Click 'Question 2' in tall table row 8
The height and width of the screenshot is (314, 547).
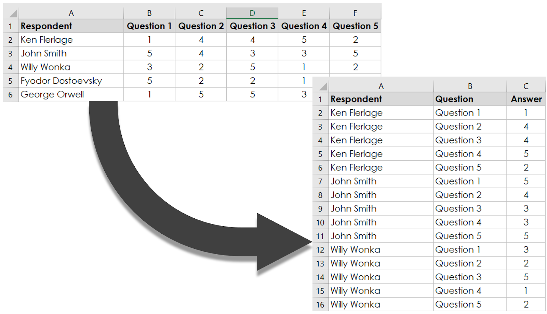[470, 195]
